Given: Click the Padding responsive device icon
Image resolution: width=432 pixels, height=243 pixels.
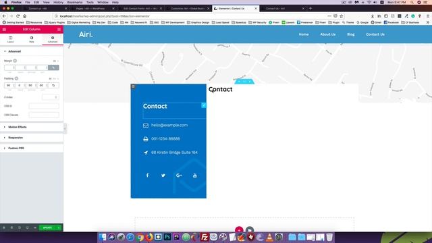Looking at the screenshot, I should click(x=16, y=78).
